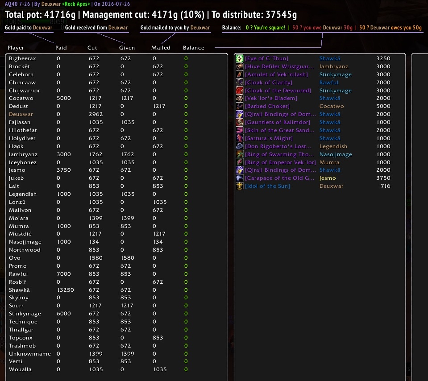Screen dimensions: 428x381
Task: Open the [Sartura's Might] item link
Action: pos(269,138)
